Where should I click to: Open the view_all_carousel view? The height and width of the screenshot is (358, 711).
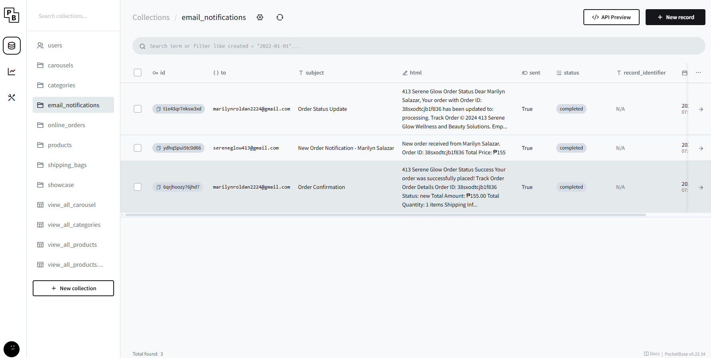click(73, 205)
